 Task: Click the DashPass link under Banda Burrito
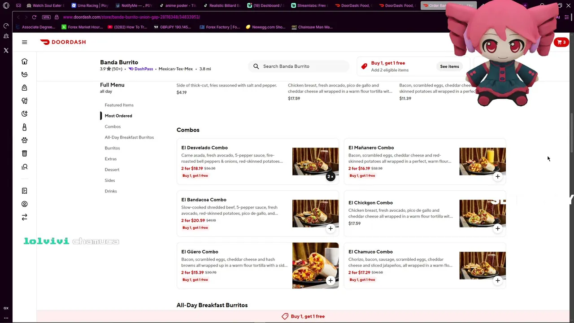pyautogui.click(x=141, y=69)
